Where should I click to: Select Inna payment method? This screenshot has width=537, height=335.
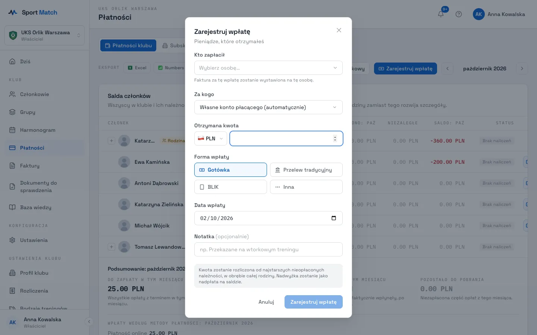click(x=306, y=187)
